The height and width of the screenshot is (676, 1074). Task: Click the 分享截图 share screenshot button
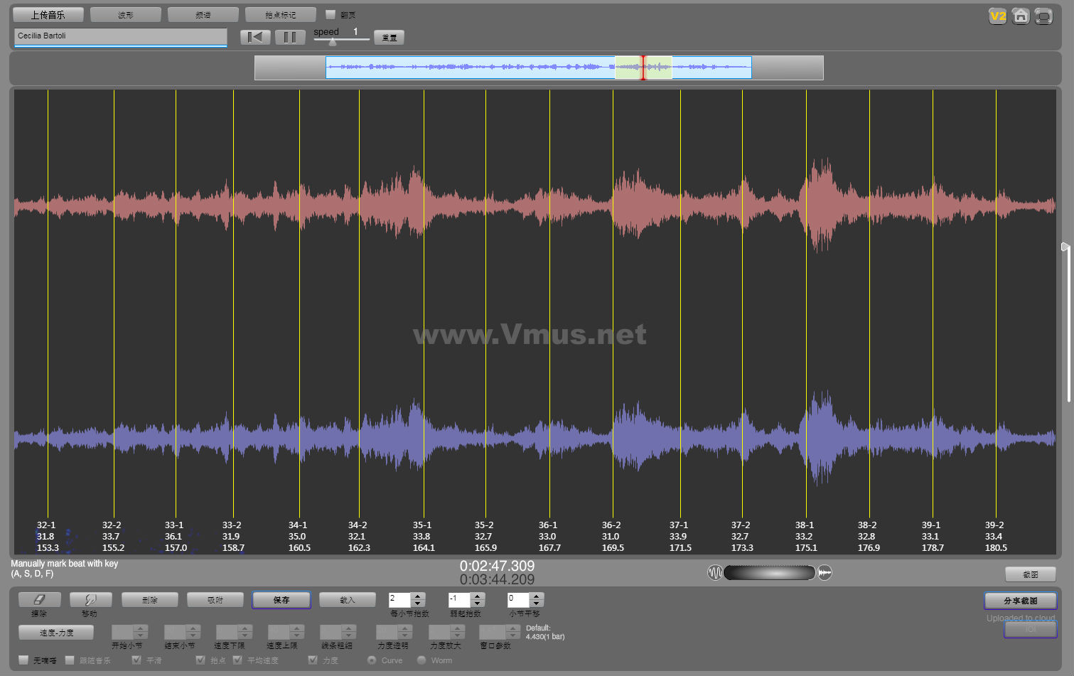pos(1020,601)
